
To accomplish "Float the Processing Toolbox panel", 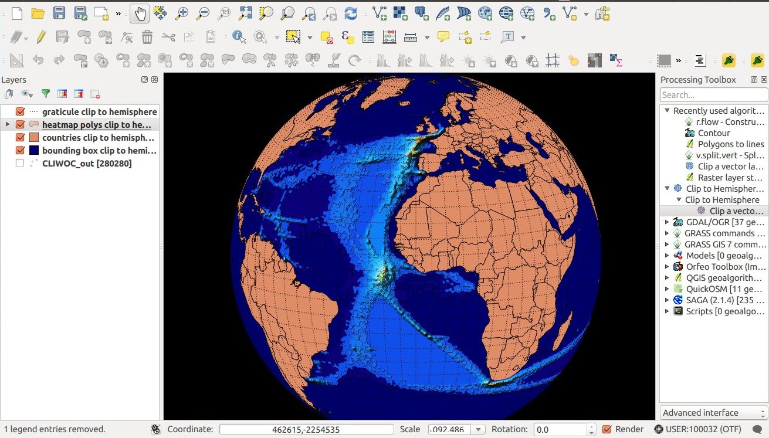I will [x=754, y=80].
